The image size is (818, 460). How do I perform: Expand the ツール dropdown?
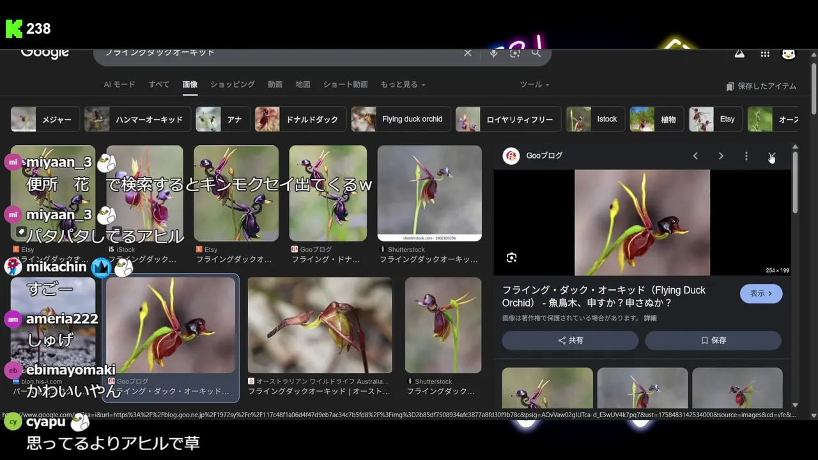tap(534, 84)
